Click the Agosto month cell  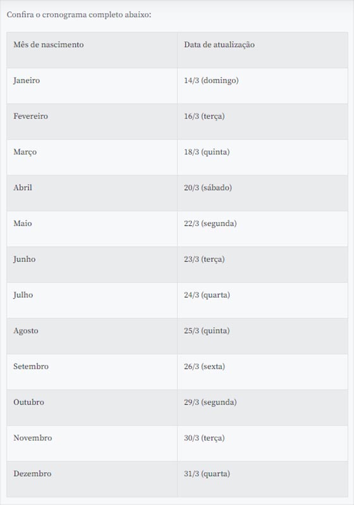click(x=92, y=336)
